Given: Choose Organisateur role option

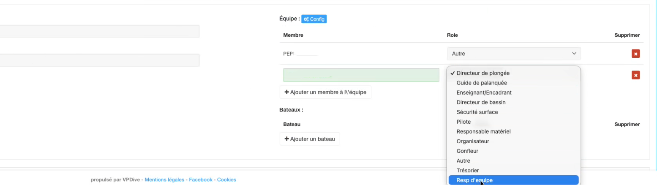Looking at the screenshot, I should click(473, 141).
